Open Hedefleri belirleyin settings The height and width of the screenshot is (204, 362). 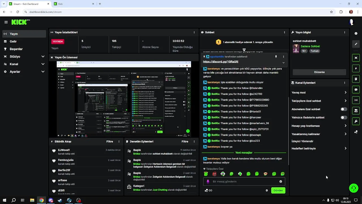319,148
